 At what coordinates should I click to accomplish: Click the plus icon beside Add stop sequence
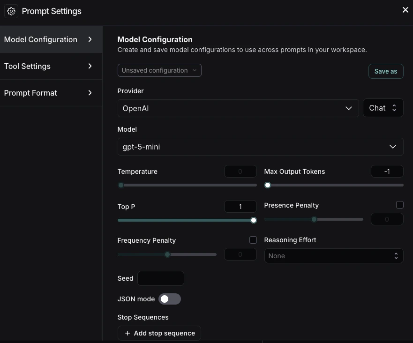(127, 333)
